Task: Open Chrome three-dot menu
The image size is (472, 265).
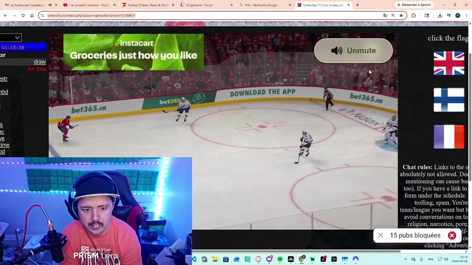Action: [x=467, y=15]
